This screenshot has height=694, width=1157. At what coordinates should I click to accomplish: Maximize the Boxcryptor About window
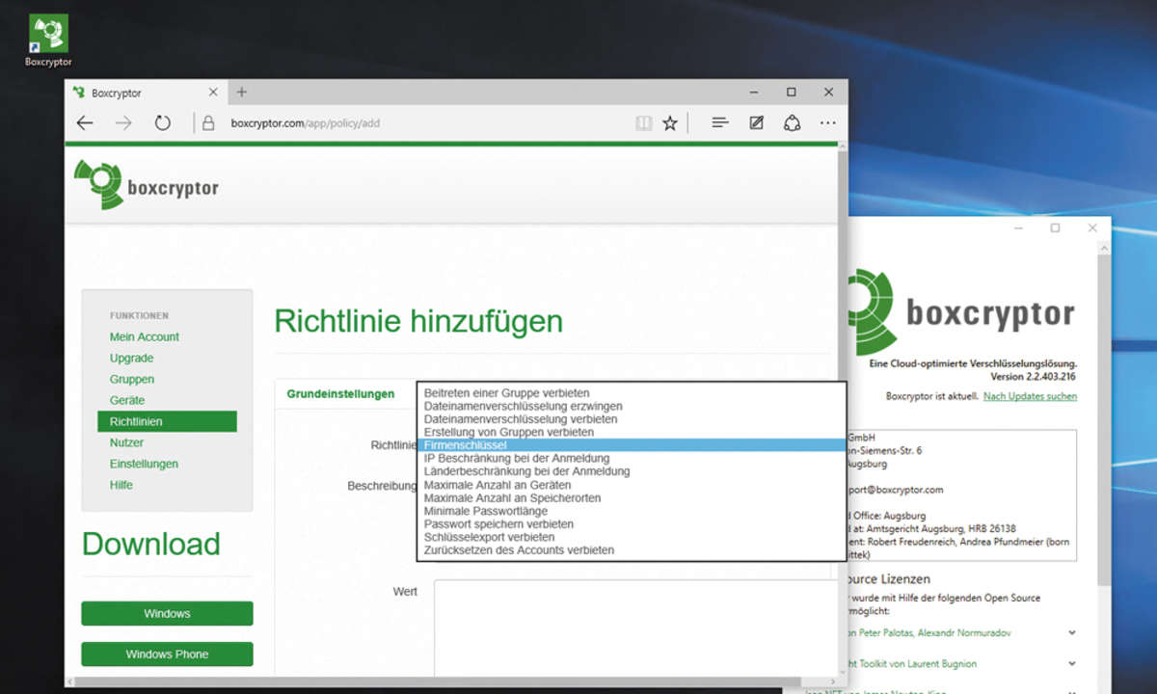coord(1055,228)
